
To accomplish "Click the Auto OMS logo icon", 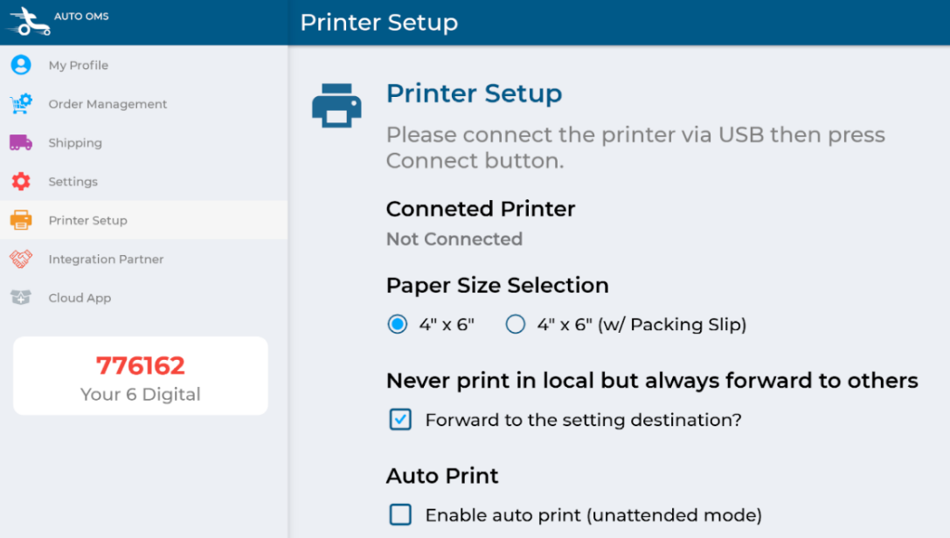I will pyautogui.click(x=29, y=21).
